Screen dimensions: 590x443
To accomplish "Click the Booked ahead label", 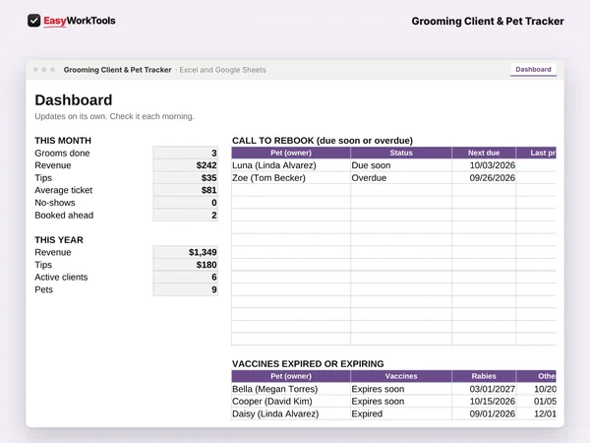I will tap(64, 215).
